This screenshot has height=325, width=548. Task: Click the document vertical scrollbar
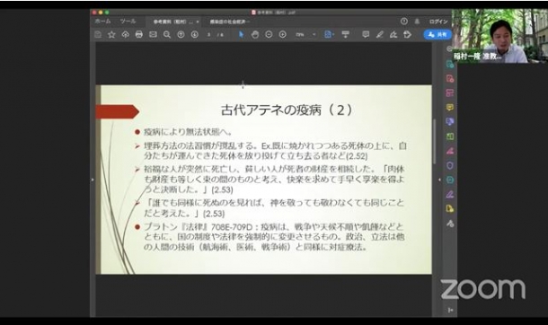(435, 141)
